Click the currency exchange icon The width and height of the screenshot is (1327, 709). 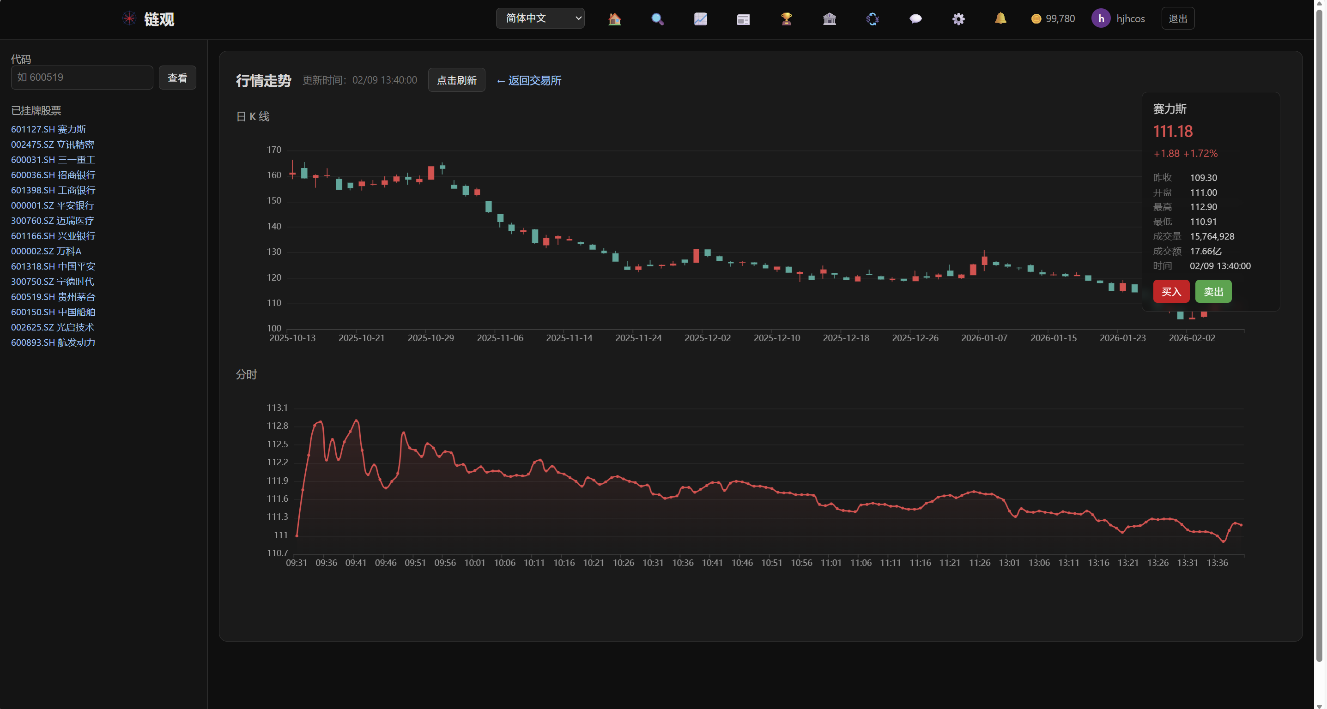tap(872, 19)
